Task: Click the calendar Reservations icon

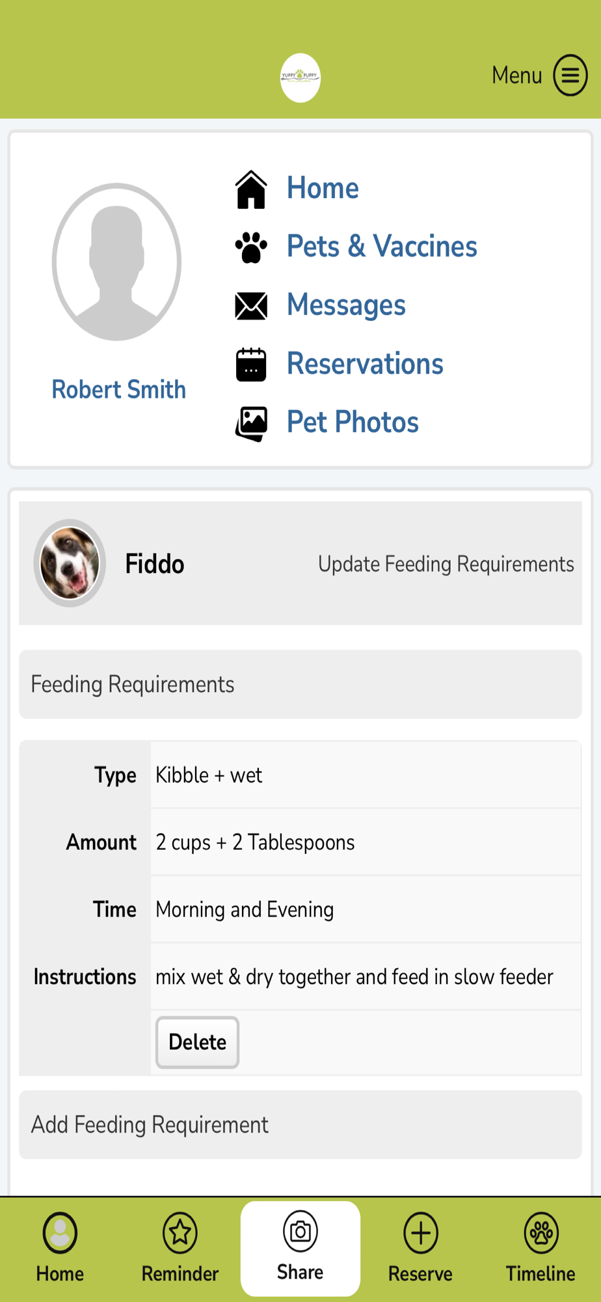Action: tap(251, 365)
